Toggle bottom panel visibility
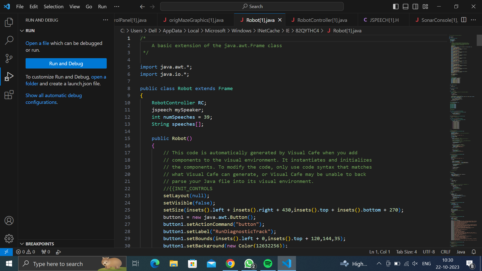Viewport: 482px width, 271px height. [x=405, y=7]
